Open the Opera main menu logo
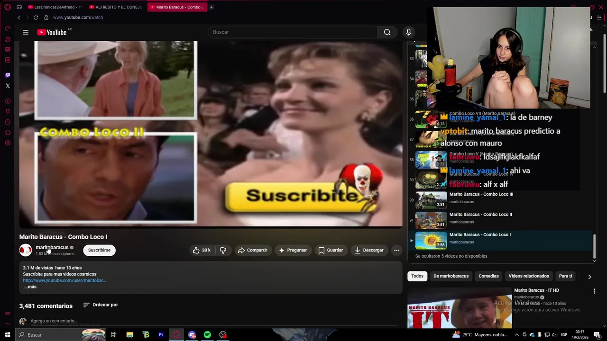607x341 pixels. click(8, 7)
